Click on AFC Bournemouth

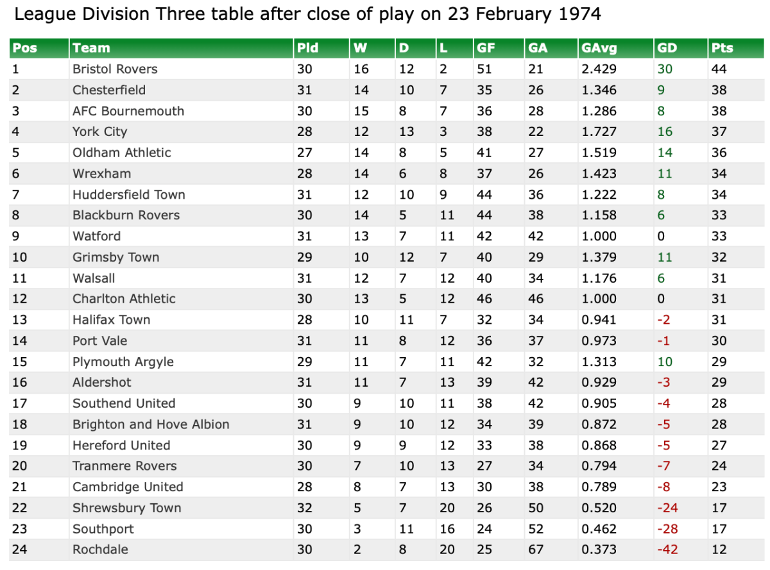click(x=128, y=111)
